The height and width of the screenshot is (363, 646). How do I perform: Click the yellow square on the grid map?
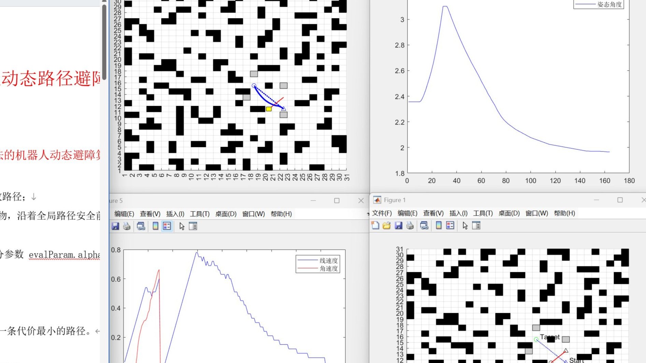(x=269, y=109)
